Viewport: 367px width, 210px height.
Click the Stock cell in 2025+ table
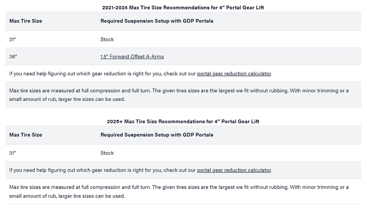(107, 153)
